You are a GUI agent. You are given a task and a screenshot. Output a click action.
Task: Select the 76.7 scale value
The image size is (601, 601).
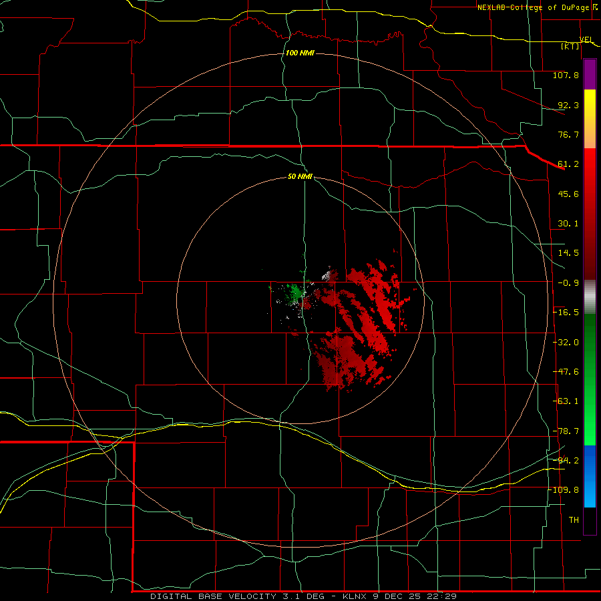pos(568,134)
